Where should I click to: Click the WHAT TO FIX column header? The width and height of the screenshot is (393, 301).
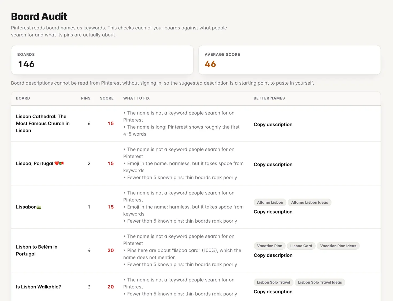point(136,98)
